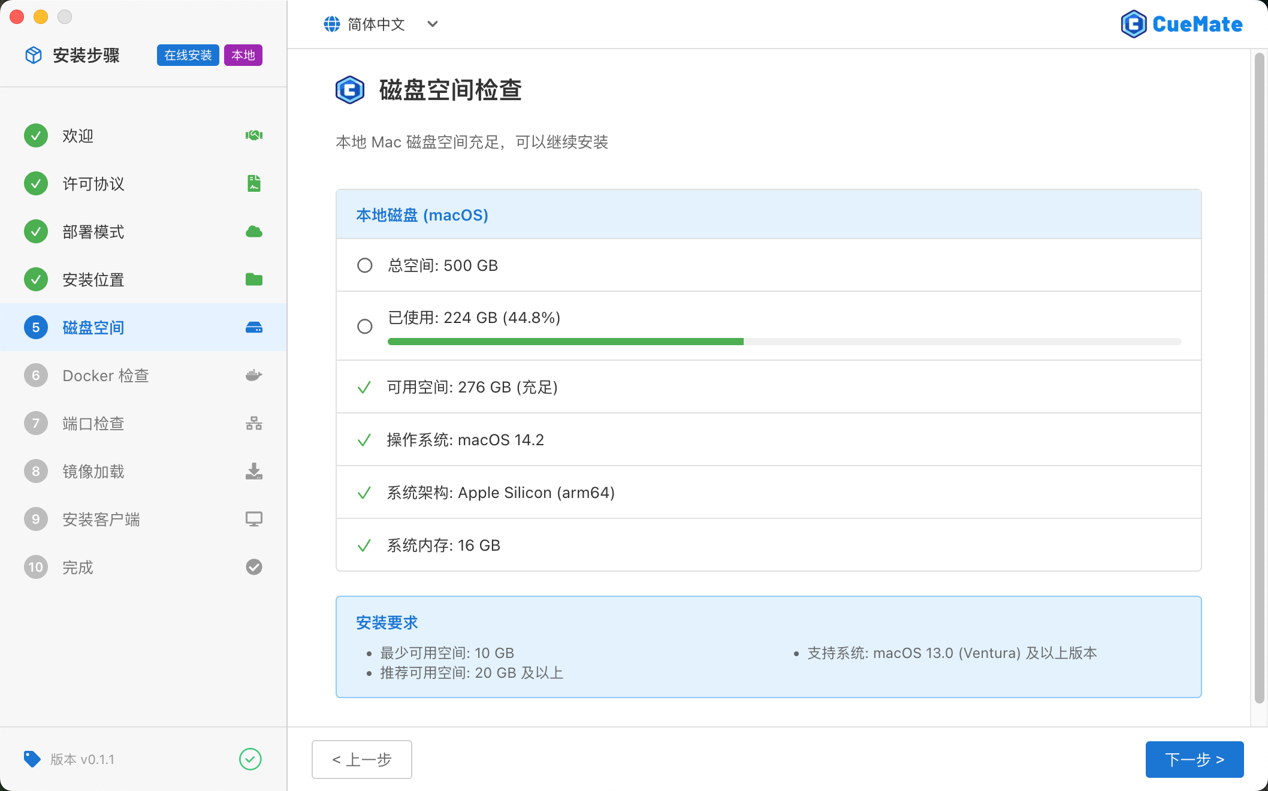Select the 总空间 500 GB radio button

click(x=364, y=265)
